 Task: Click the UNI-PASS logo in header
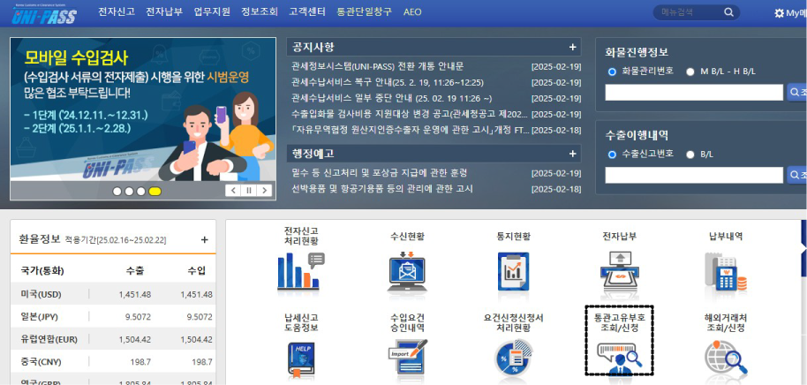[x=45, y=14]
